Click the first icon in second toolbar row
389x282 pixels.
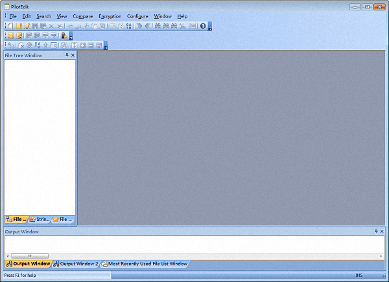tap(11, 36)
